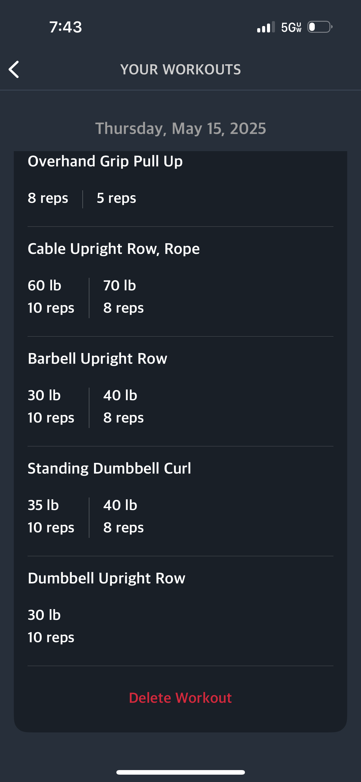Select the 60 lb cable row set

pyautogui.click(x=51, y=297)
